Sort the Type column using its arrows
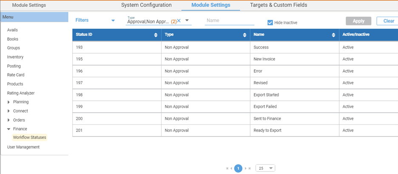Screen dimensions: 398x174 (x=244, y=35)
